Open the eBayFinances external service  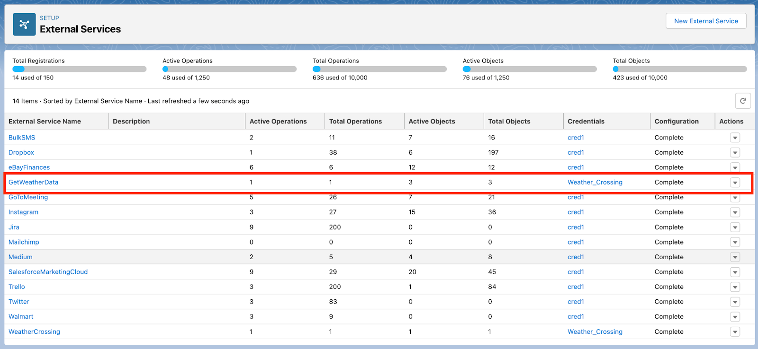(29, 167)
